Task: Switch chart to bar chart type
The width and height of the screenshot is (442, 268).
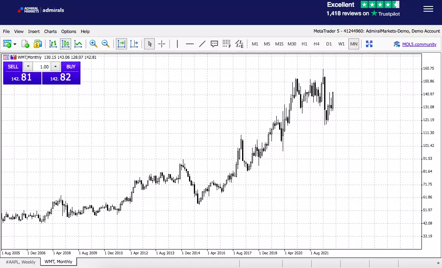Action: pyautogui.click(x=53, y=44)
